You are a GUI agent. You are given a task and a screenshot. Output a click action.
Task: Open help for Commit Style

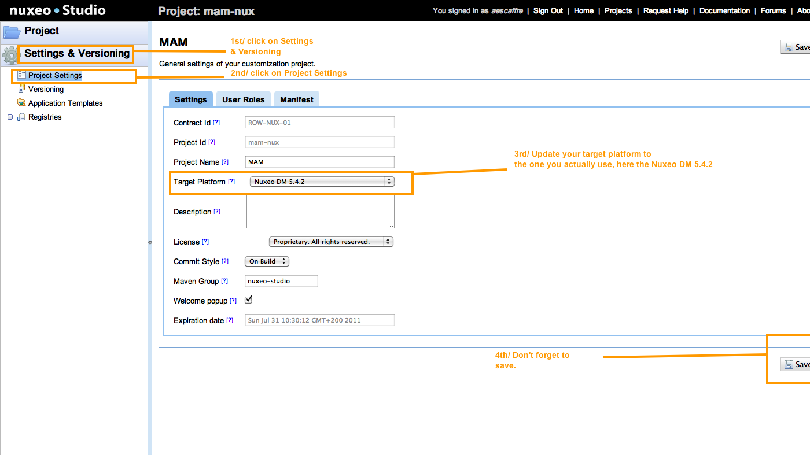click(x=225, y=261)
